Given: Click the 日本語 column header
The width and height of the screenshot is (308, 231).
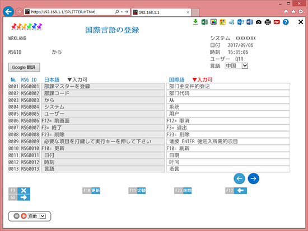Looking at the screenshot, I should pos(52,79).
